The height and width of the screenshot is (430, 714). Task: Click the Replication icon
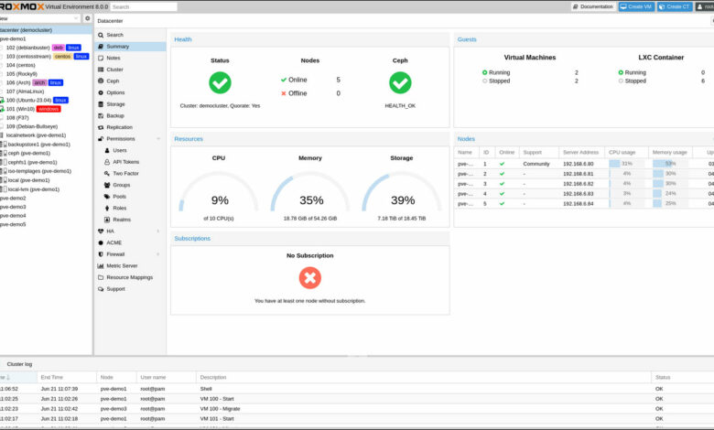(x=101, y=127)
